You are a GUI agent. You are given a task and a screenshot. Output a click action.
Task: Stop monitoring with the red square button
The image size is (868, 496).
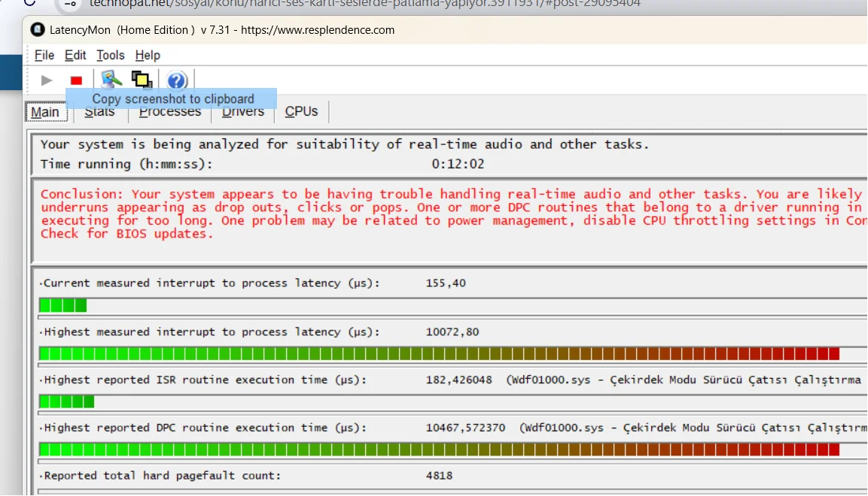[76, 80]
